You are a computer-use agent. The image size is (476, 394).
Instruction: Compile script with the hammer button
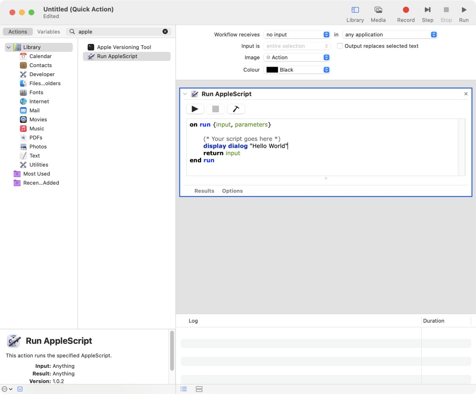coord(236,109)
